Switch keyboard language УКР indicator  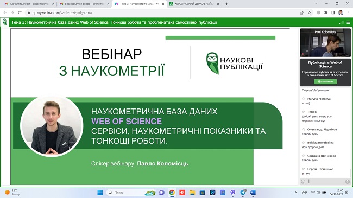click(x=304, y=193)
